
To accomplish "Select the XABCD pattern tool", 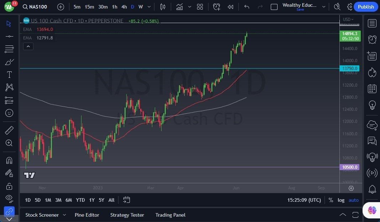I will 9,87.
